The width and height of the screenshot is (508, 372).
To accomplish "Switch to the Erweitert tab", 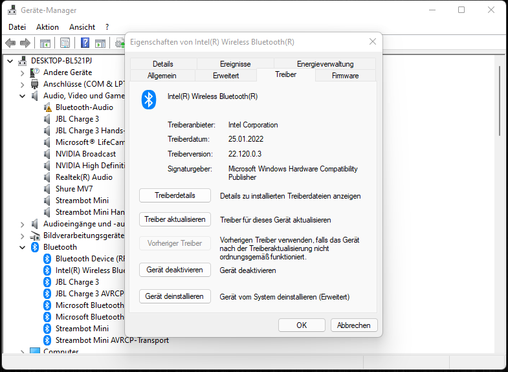I will [226, 76].
